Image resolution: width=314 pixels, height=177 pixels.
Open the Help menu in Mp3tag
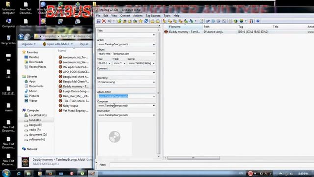point(176,16)
